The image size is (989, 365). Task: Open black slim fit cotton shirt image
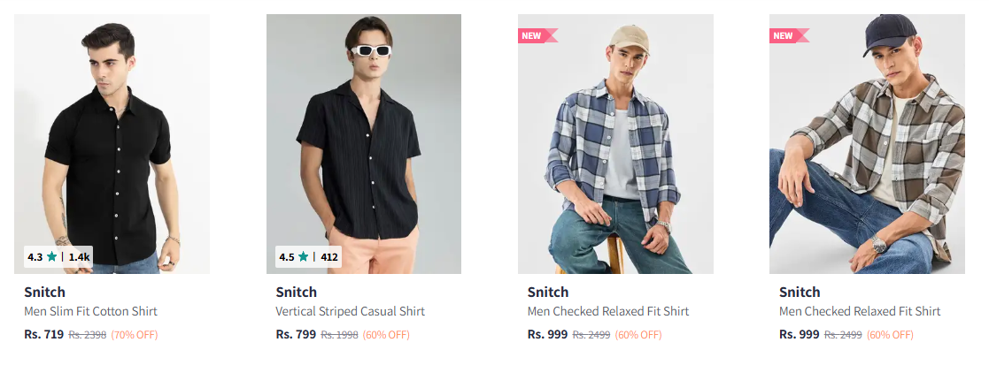(112, 141)
